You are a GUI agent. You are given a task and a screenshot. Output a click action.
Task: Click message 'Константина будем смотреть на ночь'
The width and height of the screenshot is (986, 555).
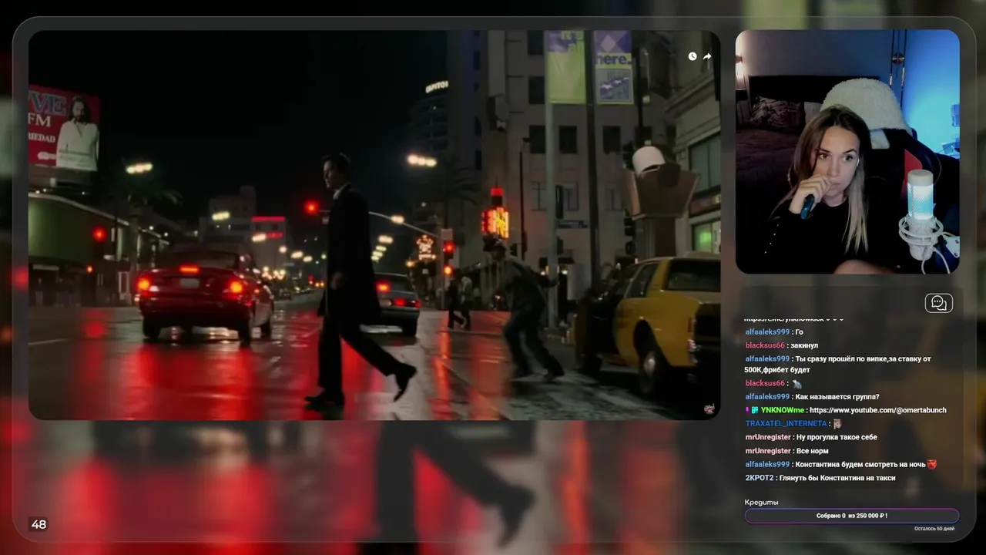click(860, 464)
